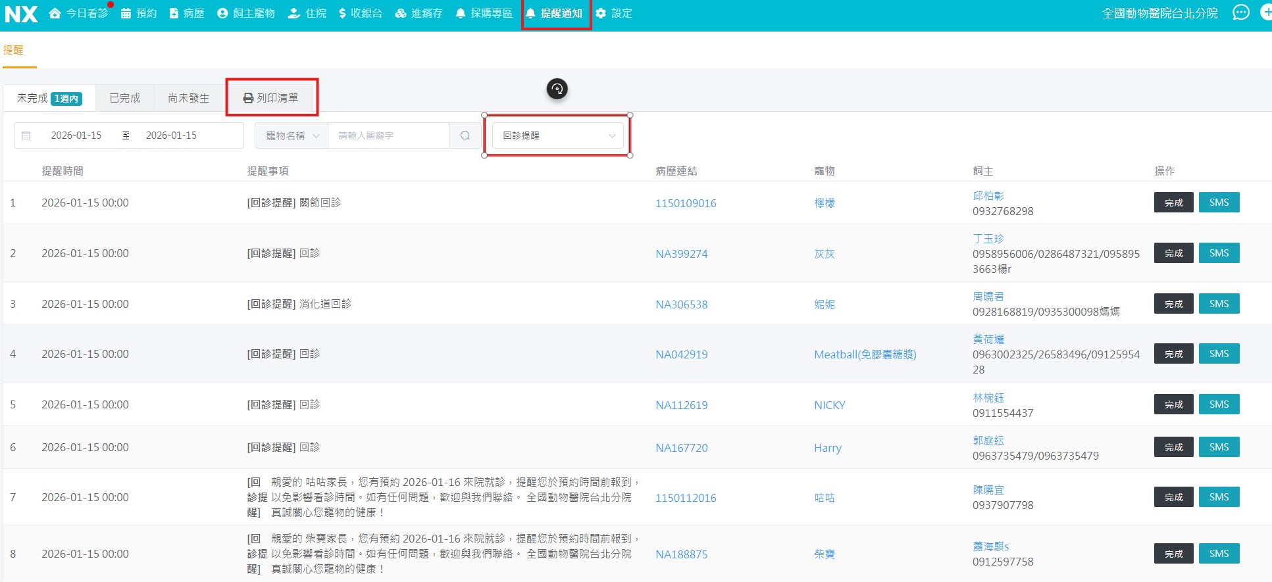Switch to the 已完成 tab
Screen dimensions: 1272x582
pos(124,98)
